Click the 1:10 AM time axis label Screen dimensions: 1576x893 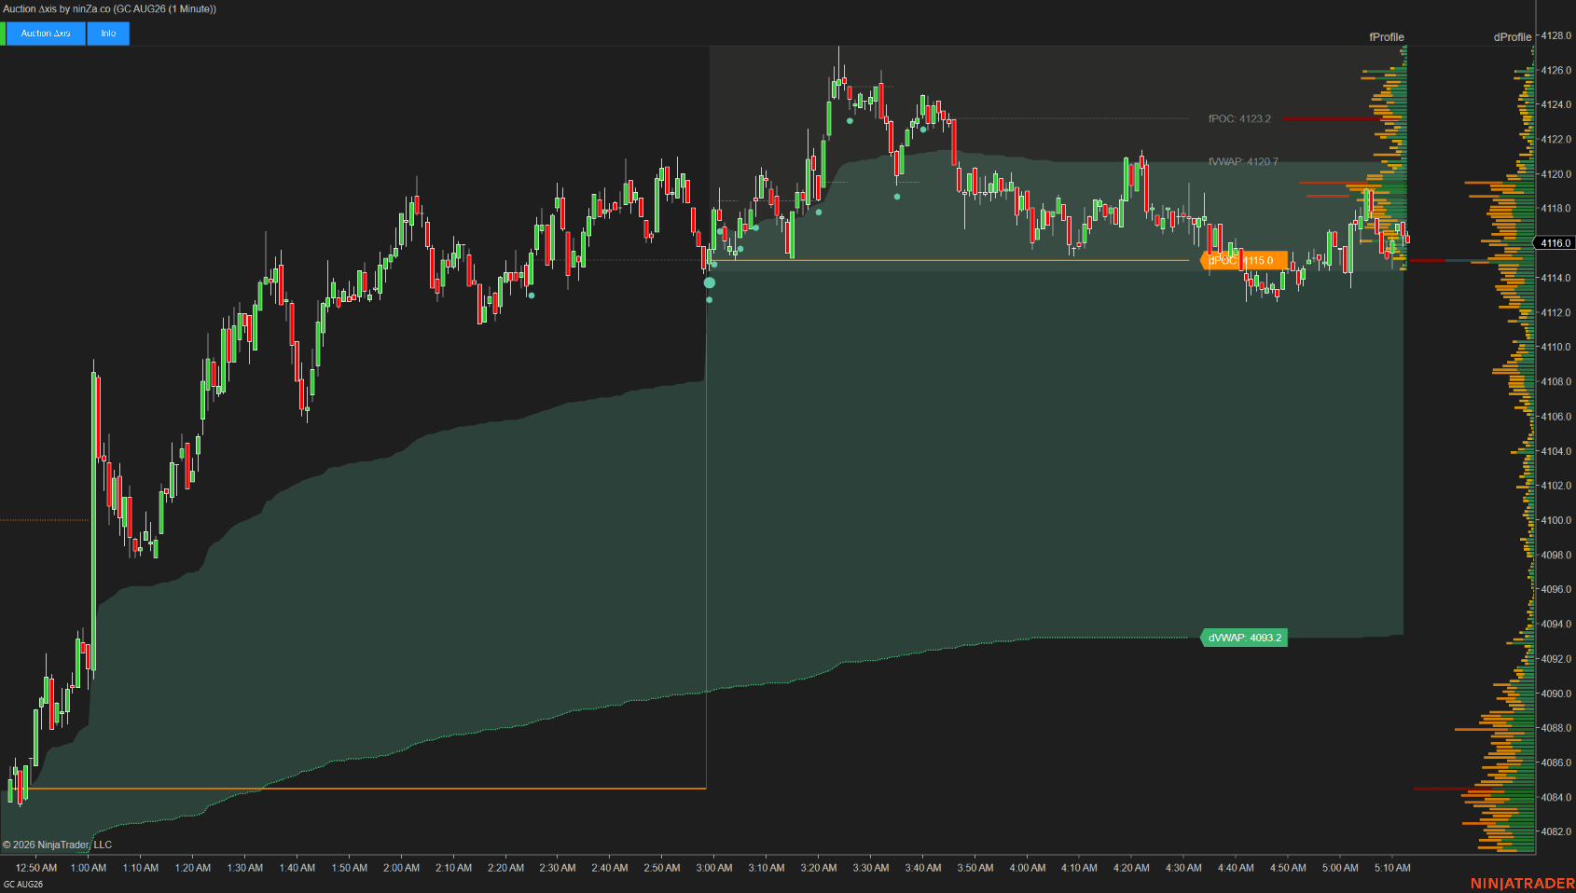141,868
